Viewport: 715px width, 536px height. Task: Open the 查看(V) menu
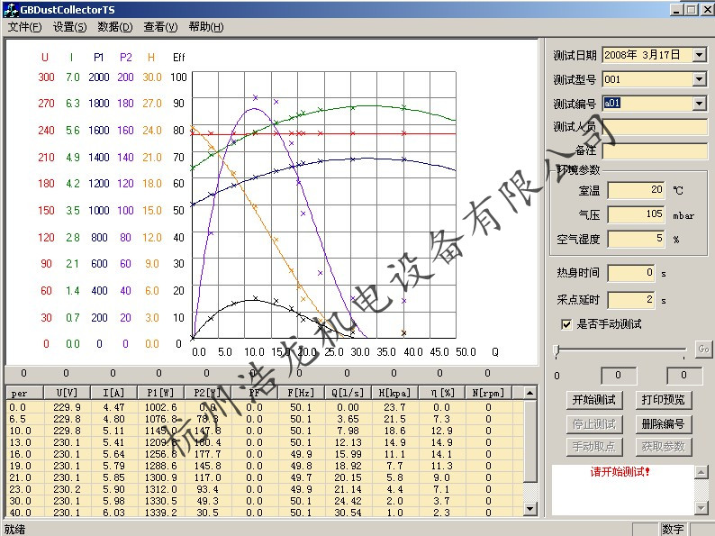[160, 27]
